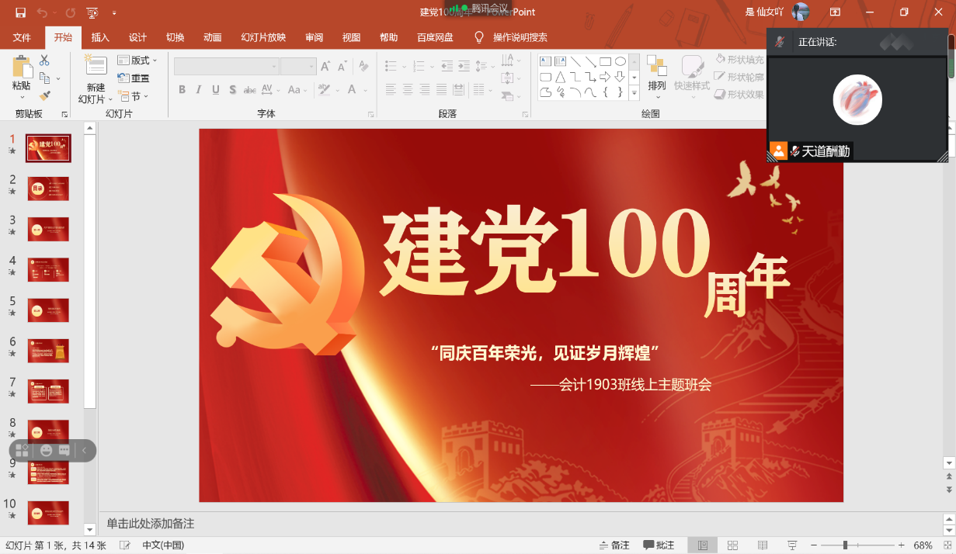This screenshot has width=956, height=554.
Task: Toggle the muted microphone in meeting panel
Action: tap(780, 42)
